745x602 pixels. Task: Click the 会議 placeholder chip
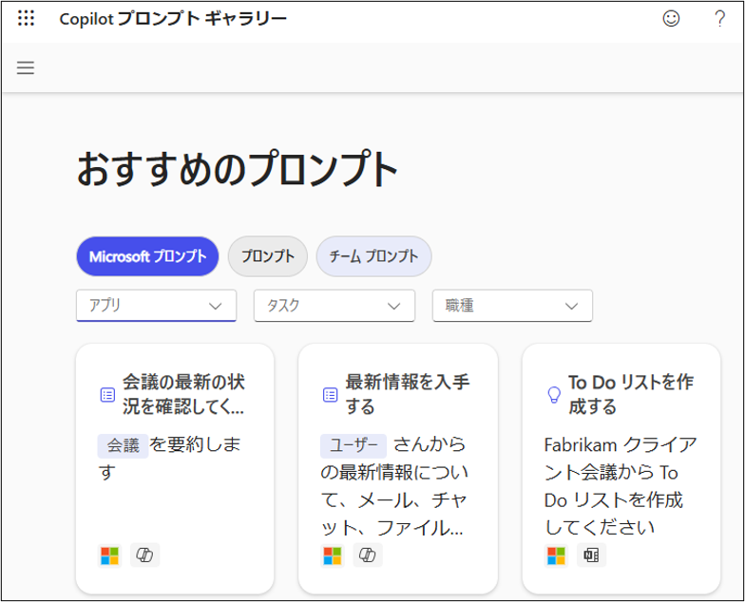[x=124, y=446]
